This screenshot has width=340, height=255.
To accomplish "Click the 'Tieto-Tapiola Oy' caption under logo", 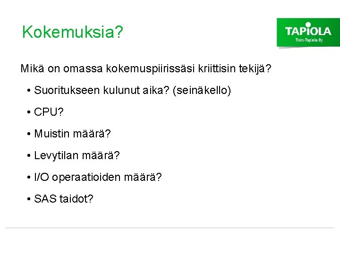I will [x=309, y=41].
